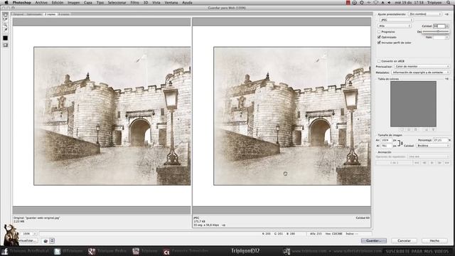
Task: Click the last-frame animation control
Action: pyautogui.click(x=447, y=163)
